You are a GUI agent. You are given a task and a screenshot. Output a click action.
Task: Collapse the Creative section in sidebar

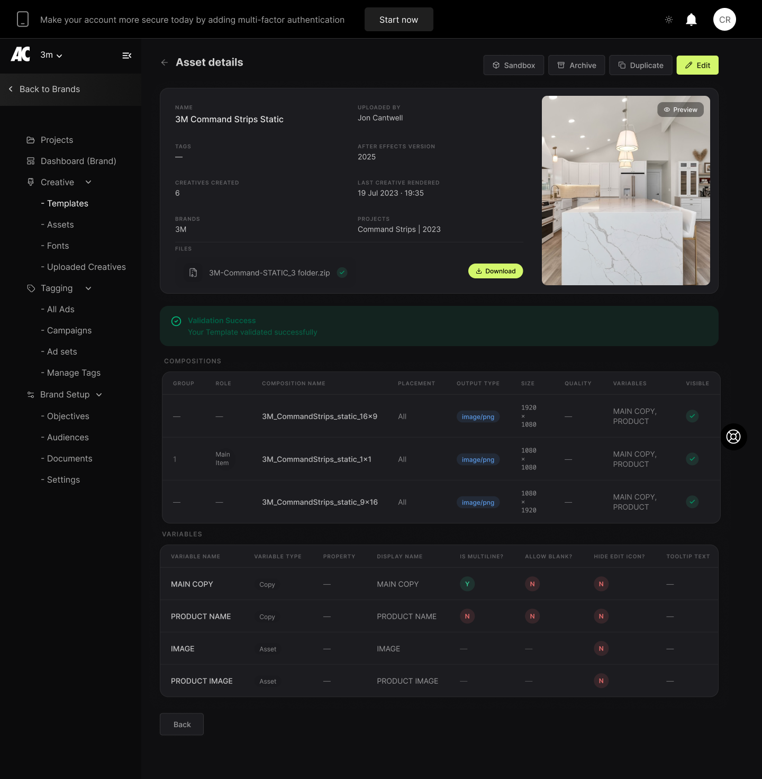click(x=88, y=182)
